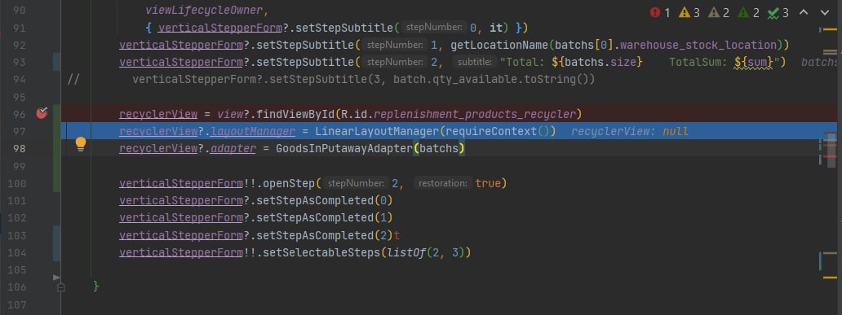Click the commented-out line 94 code
This screenshot has height=315, width=842.
click(364, 80)
